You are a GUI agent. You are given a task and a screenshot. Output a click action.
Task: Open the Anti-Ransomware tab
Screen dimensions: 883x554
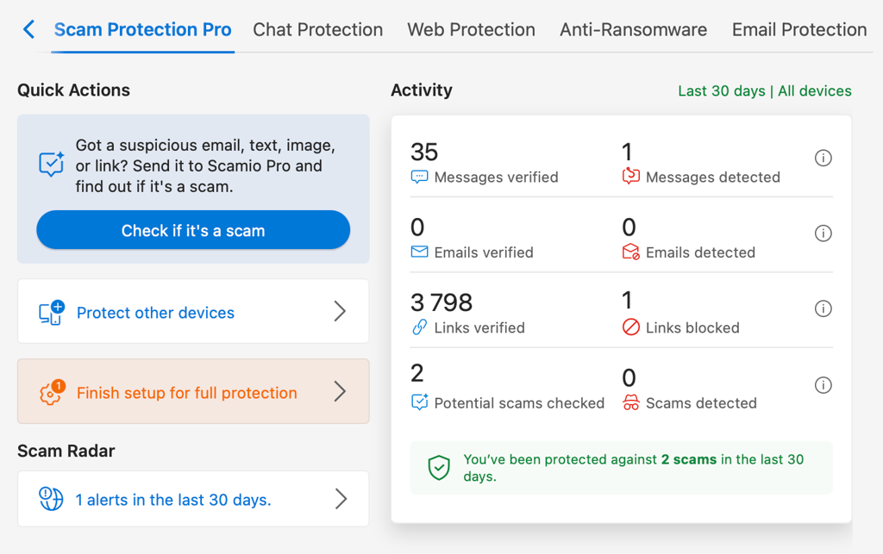tap(633, 29)
